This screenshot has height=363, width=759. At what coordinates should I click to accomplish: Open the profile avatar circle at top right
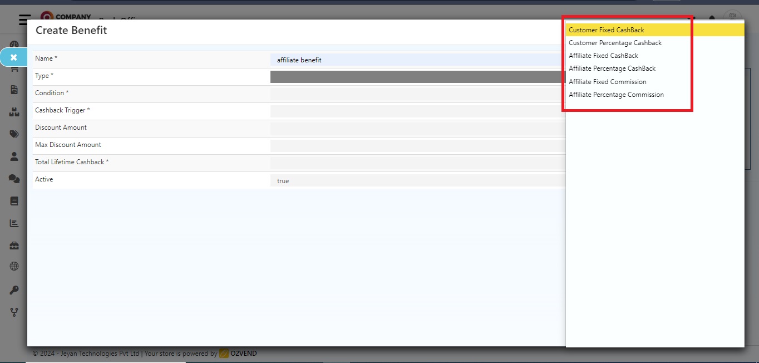click(x=732, y=17)
